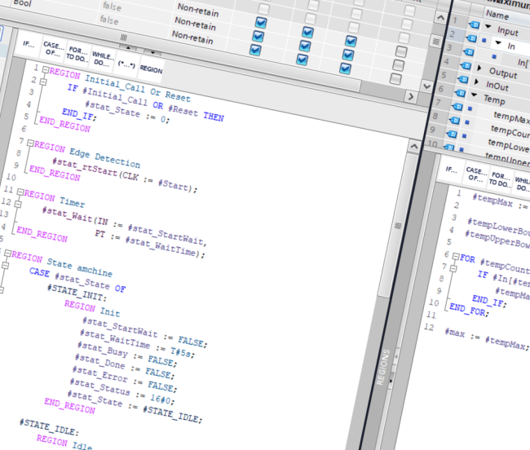
Task: Insert FOR TO DO loop in right editor
Action: (501, 179)
